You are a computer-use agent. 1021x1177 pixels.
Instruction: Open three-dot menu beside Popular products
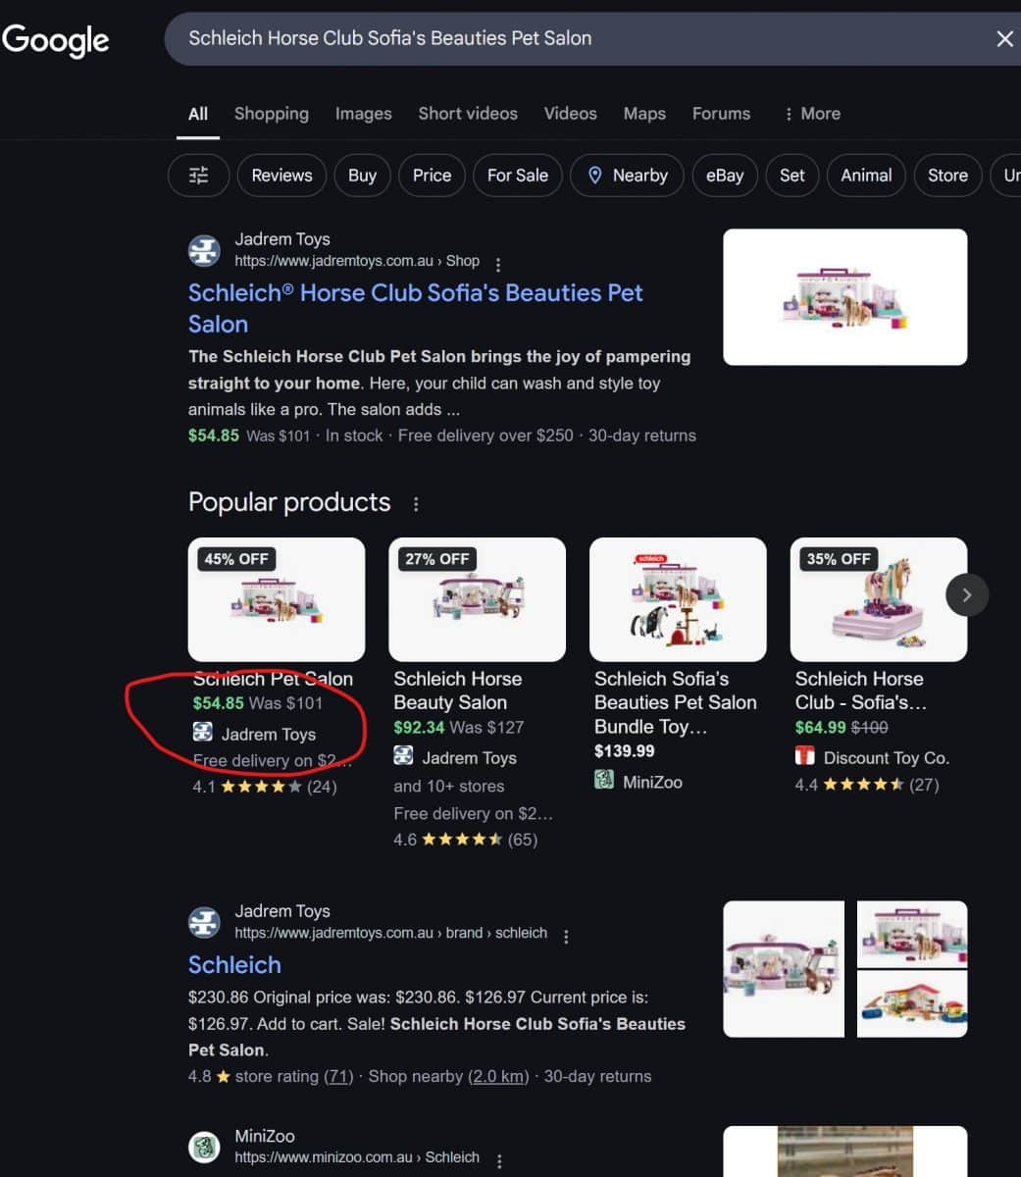pos(416,503)
